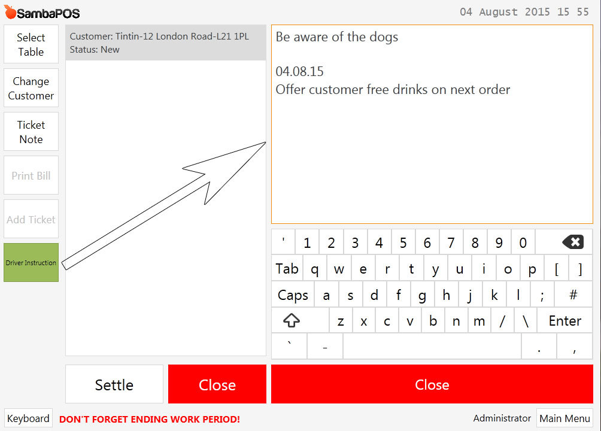The image size is (601, 431).
Task: Tap the r key
Action: click(387, 269)
